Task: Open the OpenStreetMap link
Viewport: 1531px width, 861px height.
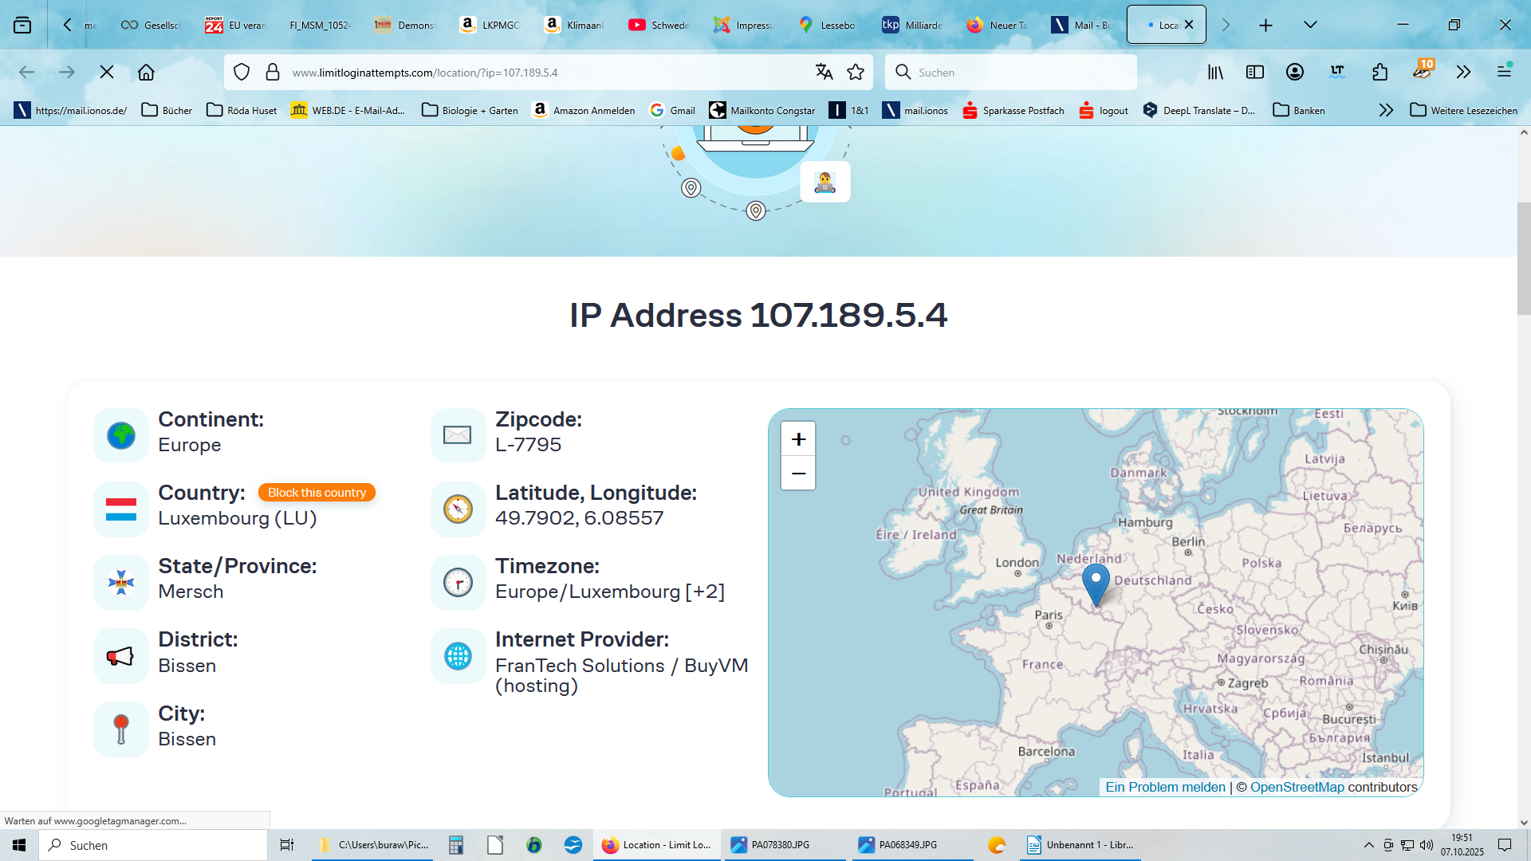Action: (x=1297, y=787)
